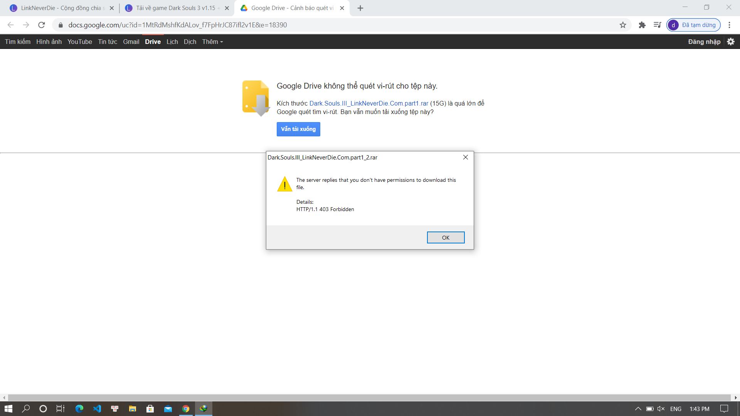Open Microsoft Edge from taskbar
Screen dimensions: 740x416
pyautogui.click(x=79, y=409)
